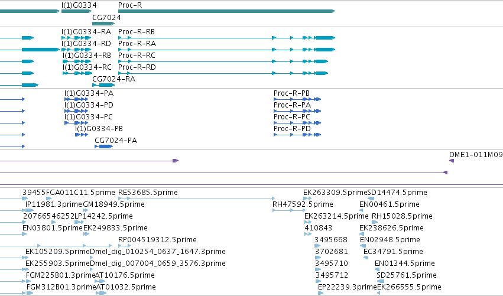Click the CG7024 gene feature bar
This screenshot has width=503, height=296.
103,24
